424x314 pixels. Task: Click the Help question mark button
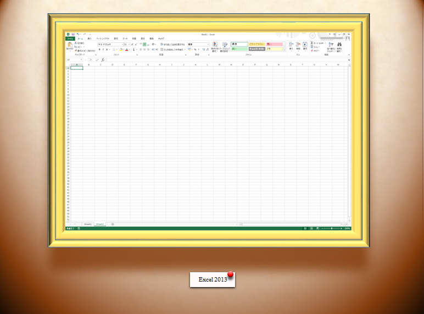click(x=330, y=35)
